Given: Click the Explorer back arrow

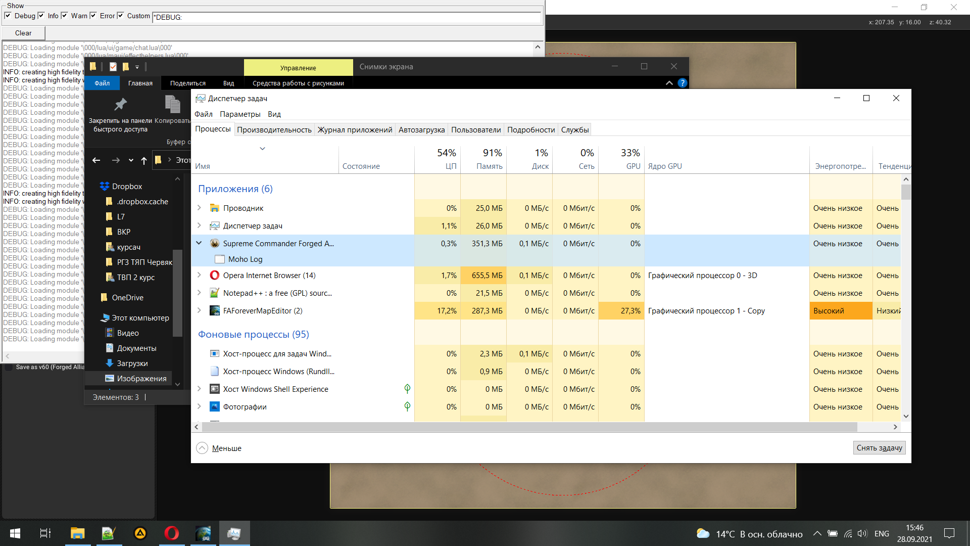Looking at the screenshot, I should (96, 160).
